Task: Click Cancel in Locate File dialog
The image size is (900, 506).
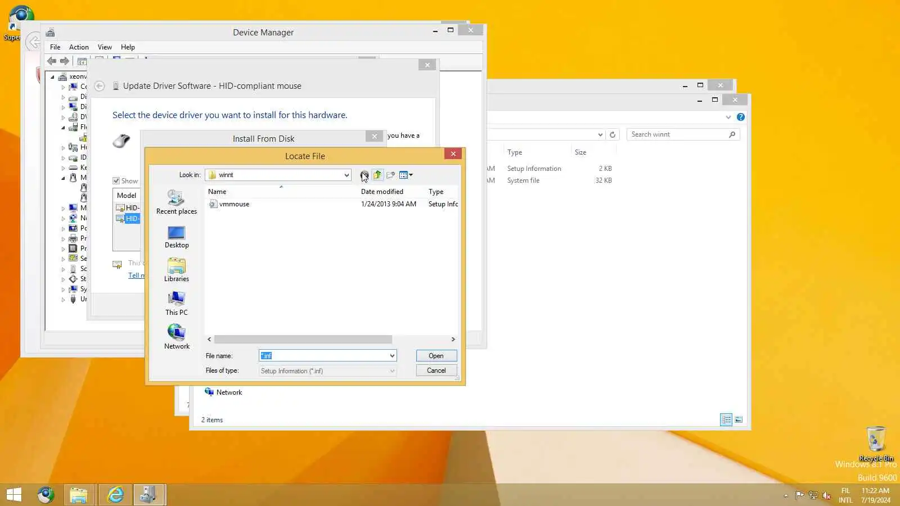Action: [x=436, y=371]
